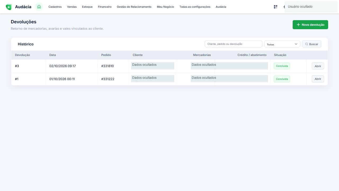Open the Audácia menu item in navbar

pos(221,7)
